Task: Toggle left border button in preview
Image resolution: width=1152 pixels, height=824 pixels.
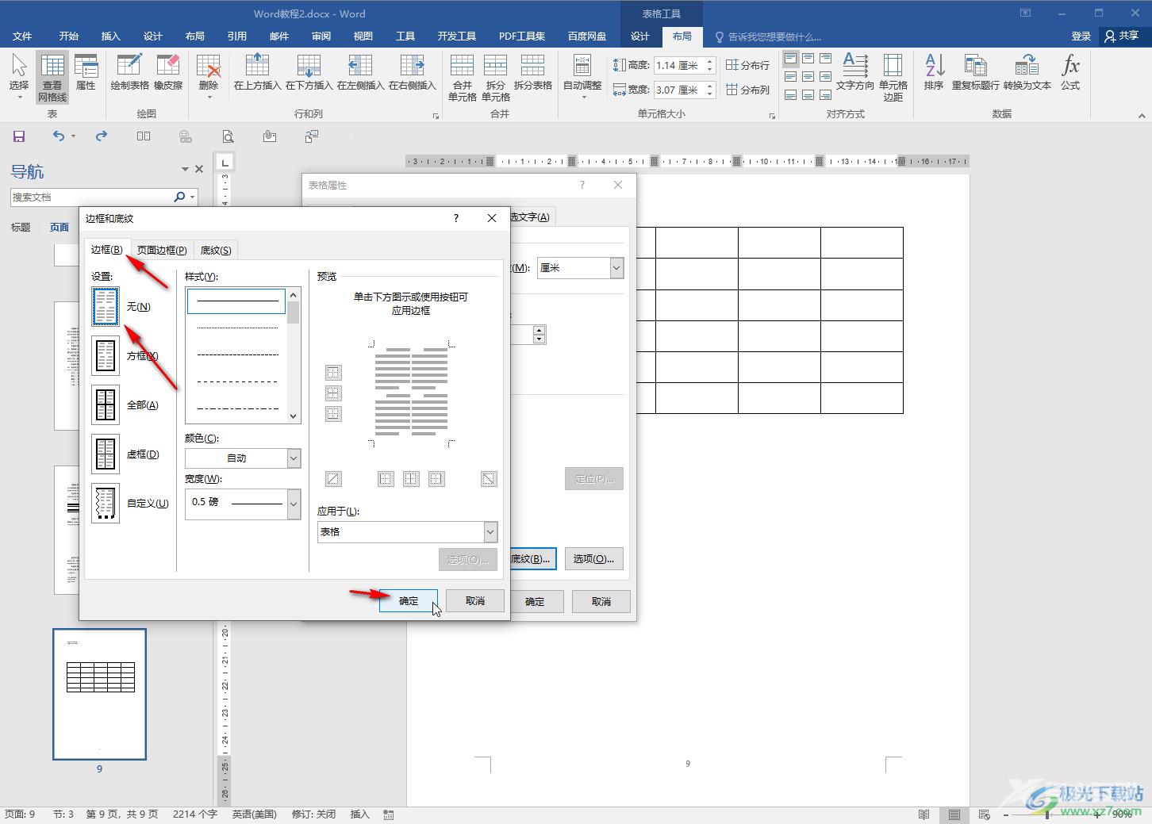Action: point(386,478)
